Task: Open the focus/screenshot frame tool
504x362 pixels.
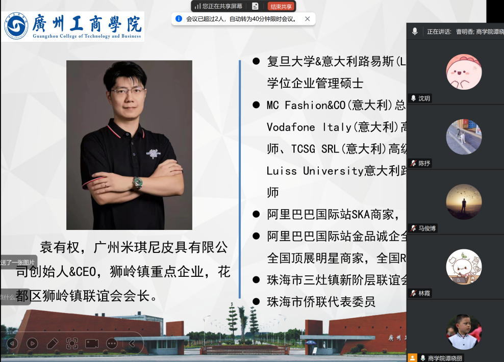Action: click(72, 344)
